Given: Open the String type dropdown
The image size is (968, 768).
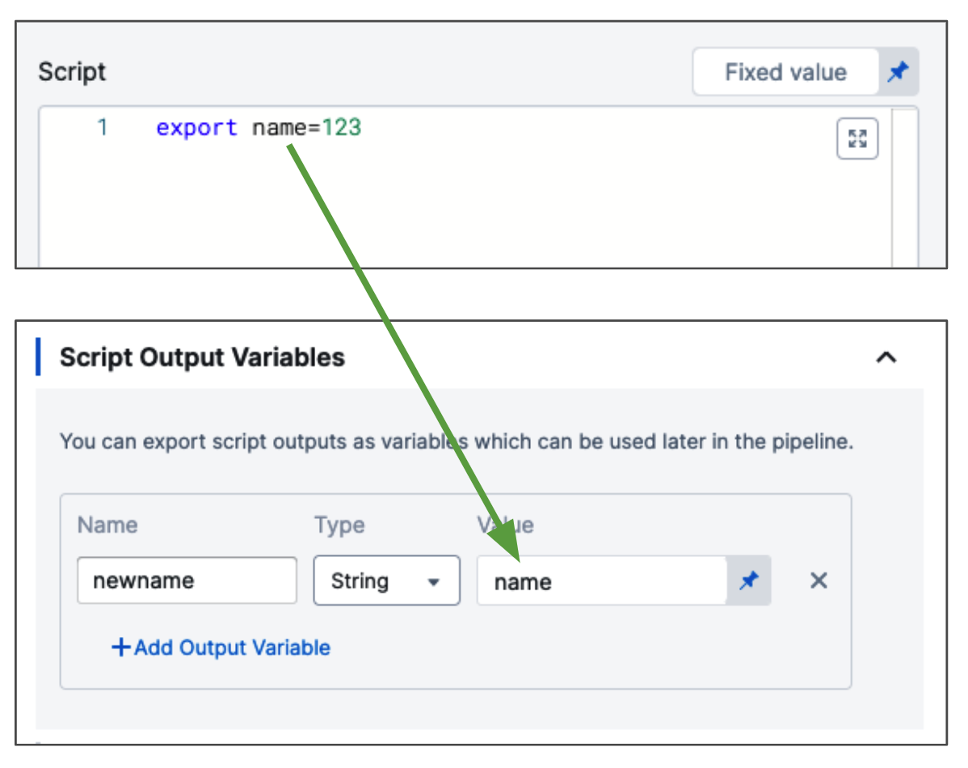Looking at the screenshot, I should (x=386, y=580).
